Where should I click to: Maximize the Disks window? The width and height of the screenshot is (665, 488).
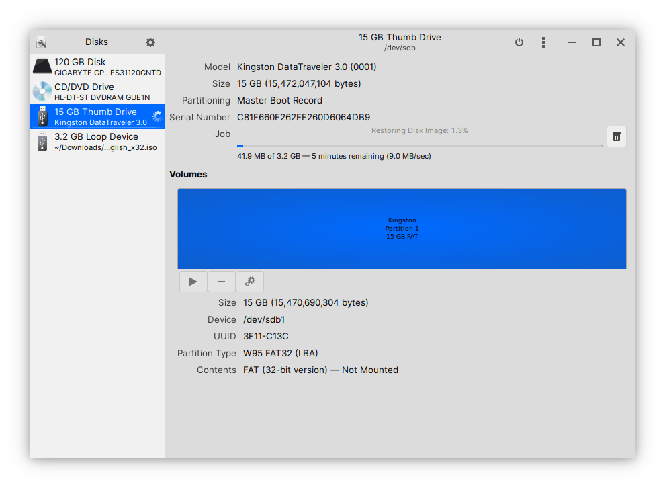pos(596,42)
